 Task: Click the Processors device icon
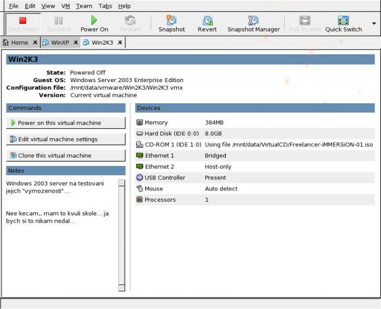point(139,200)
